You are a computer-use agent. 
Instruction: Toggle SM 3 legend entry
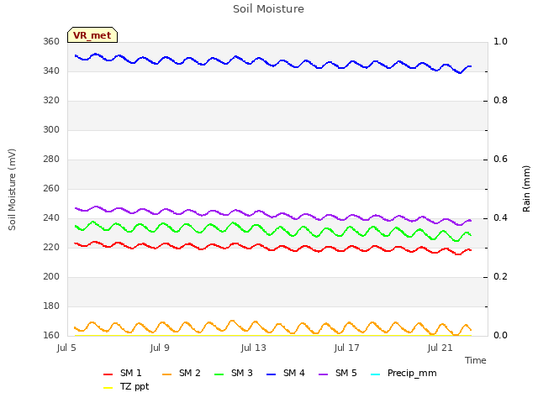tap(234, 373)
